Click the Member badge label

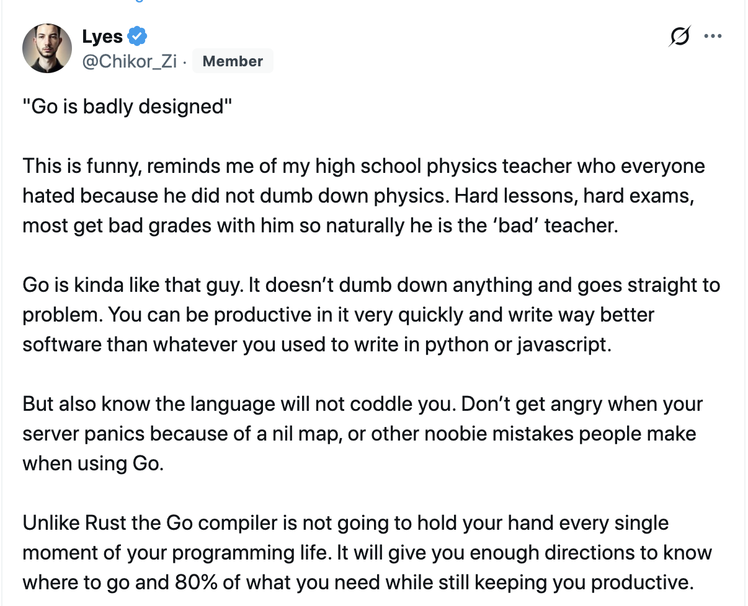[x=233, y=61]
